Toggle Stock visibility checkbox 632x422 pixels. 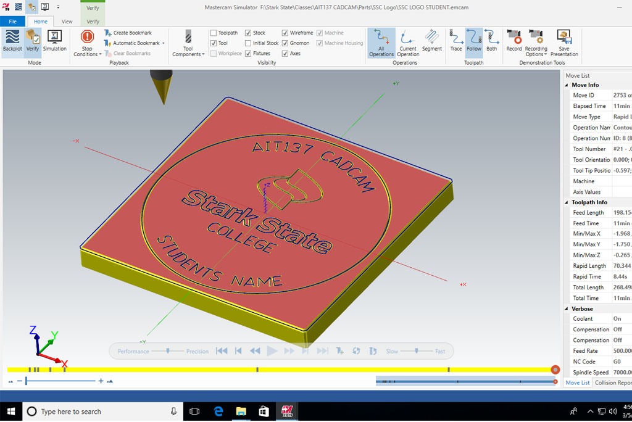pyautogui.click(x=248, y=33)
